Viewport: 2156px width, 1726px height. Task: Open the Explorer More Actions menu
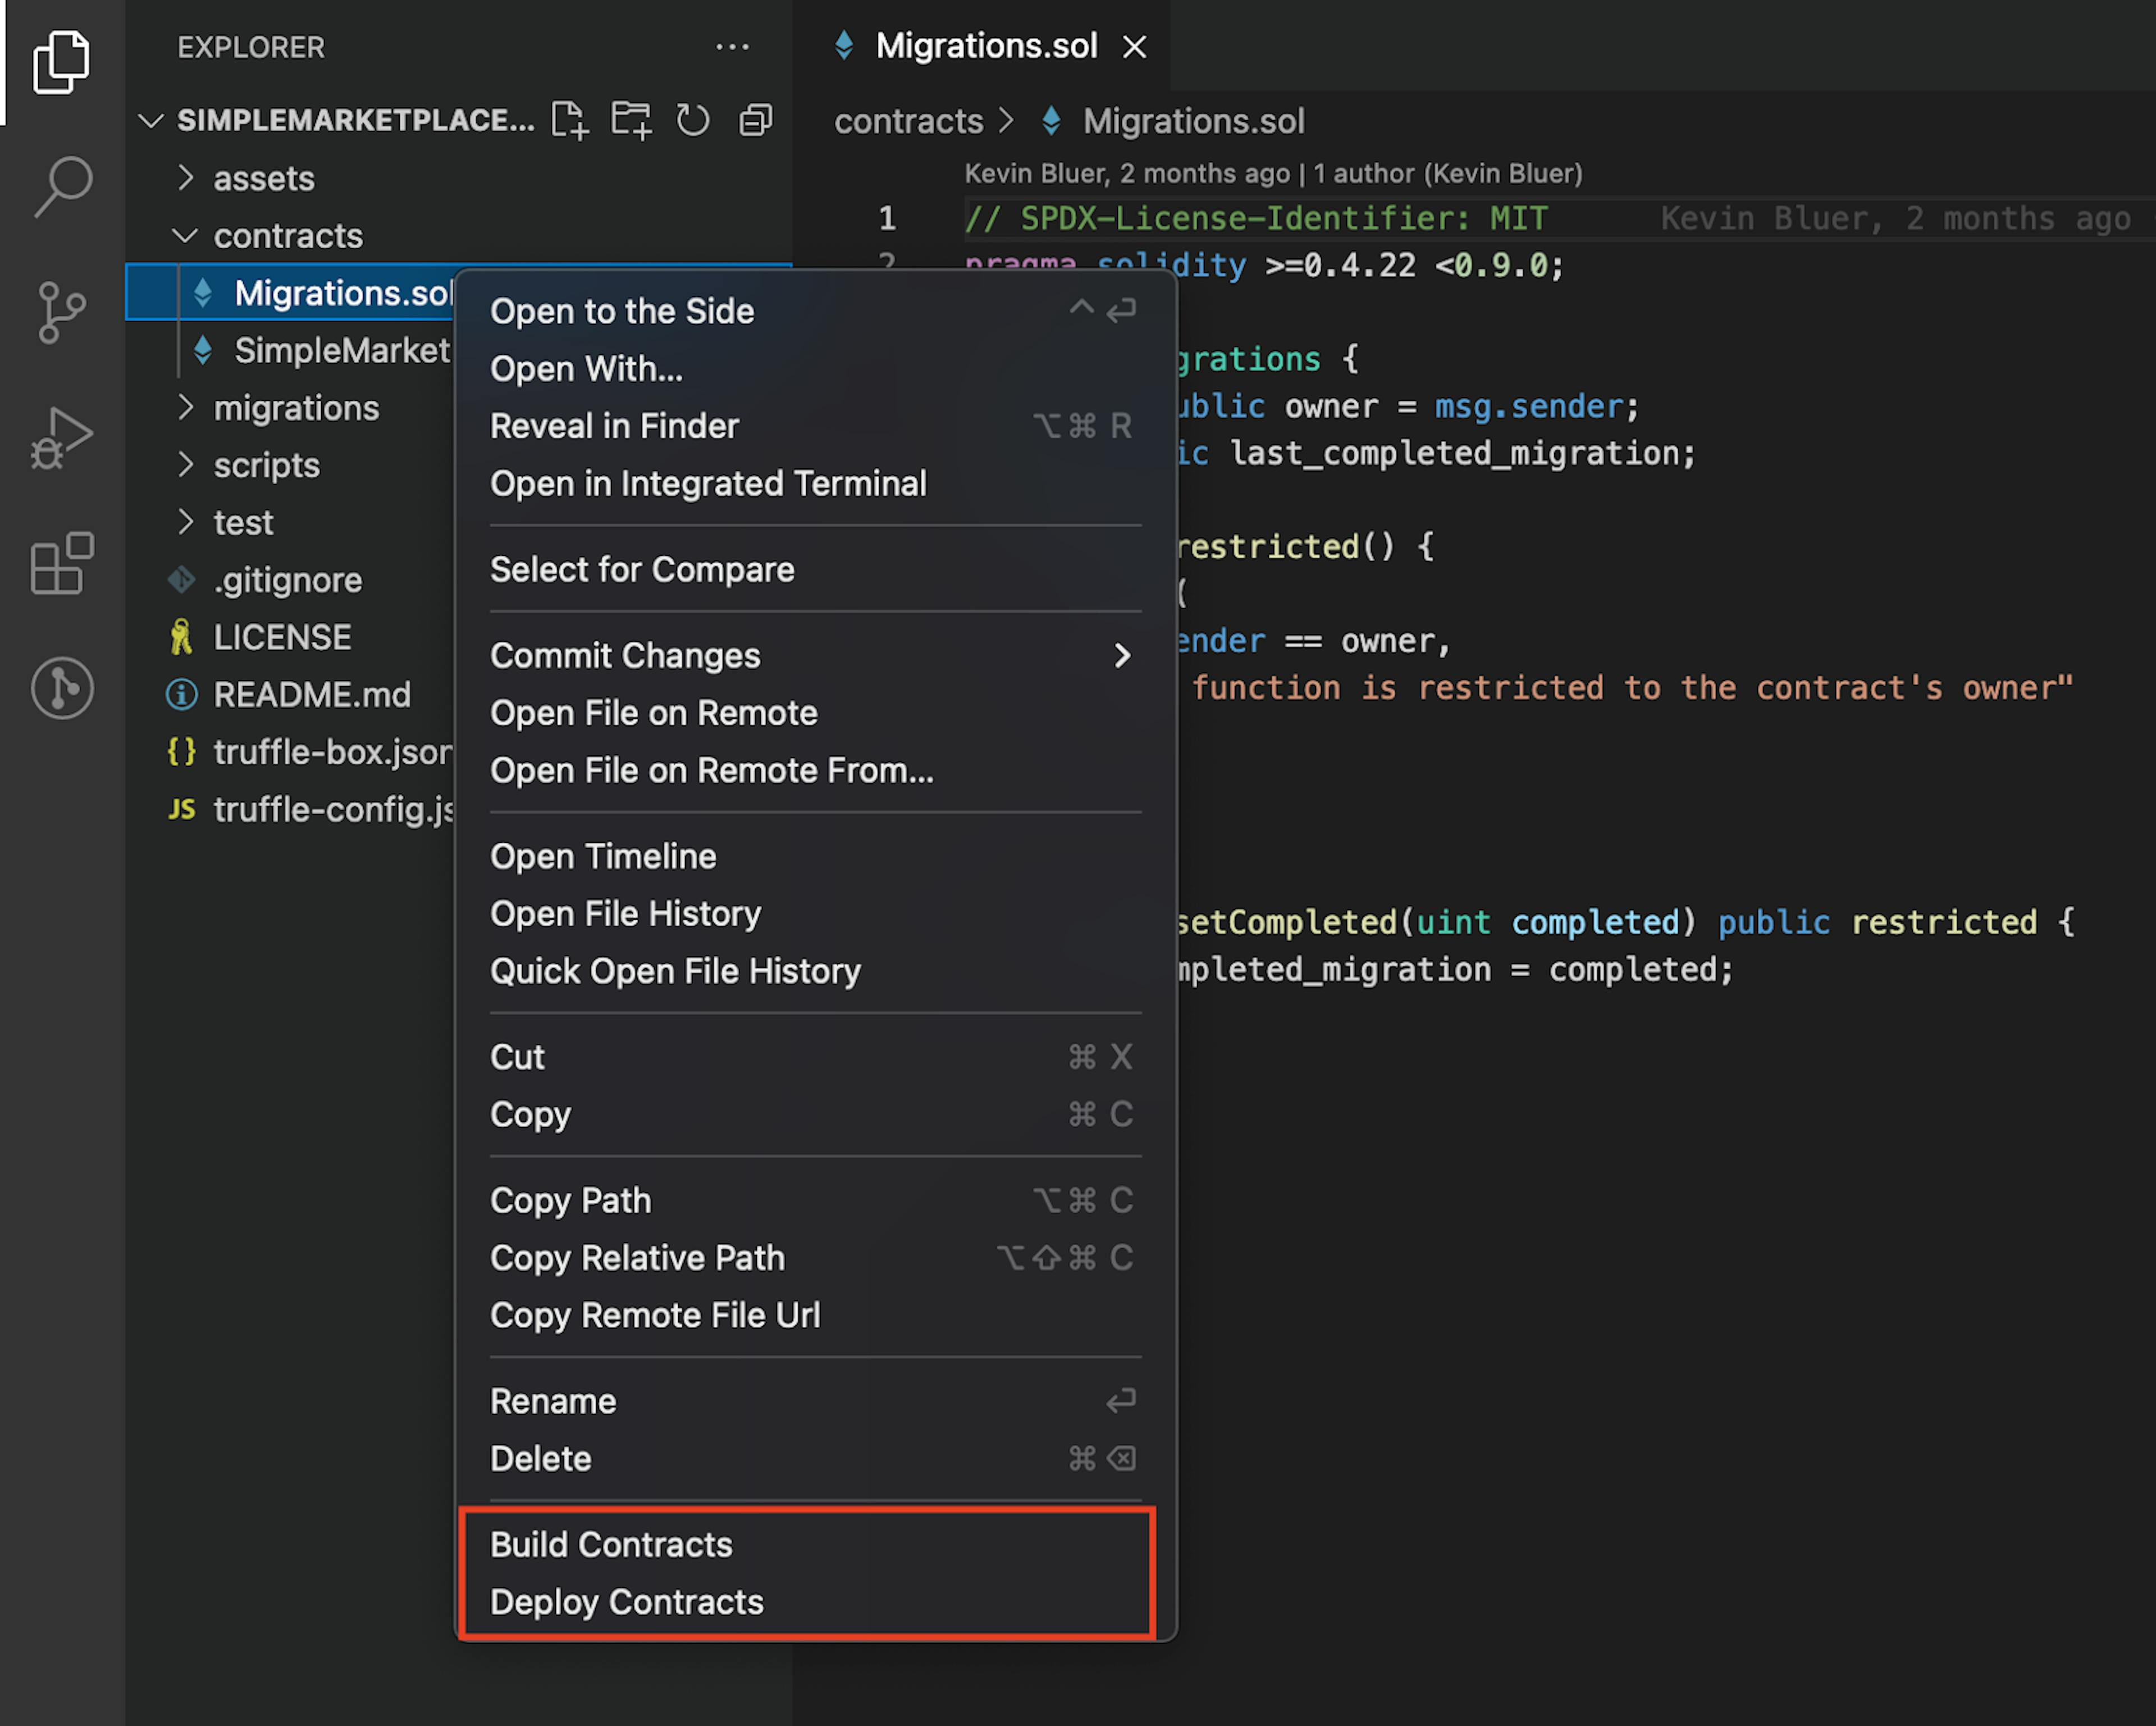(x=733, y=47)
